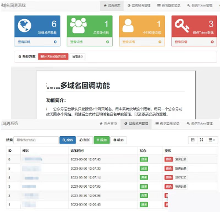Click the blurred domain name in row ID 6
This screenshot has height=212, width=220.
33,159
